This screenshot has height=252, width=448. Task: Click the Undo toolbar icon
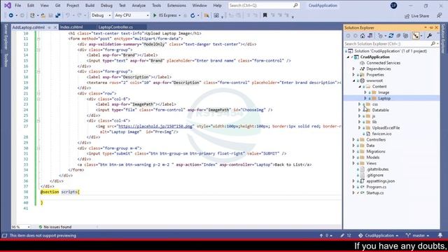[68, 15]
